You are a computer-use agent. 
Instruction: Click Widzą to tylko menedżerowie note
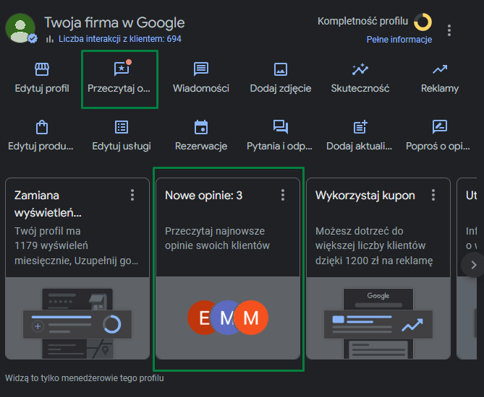[x=84, y=378]
